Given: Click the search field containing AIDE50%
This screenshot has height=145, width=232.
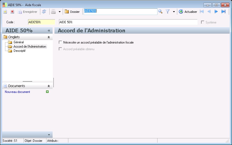Looking at the screenshot, I should pyautogui.click(x=120, y=11).
